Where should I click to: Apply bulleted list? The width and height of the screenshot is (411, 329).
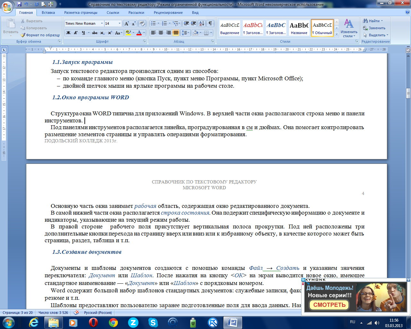[153, 23]
